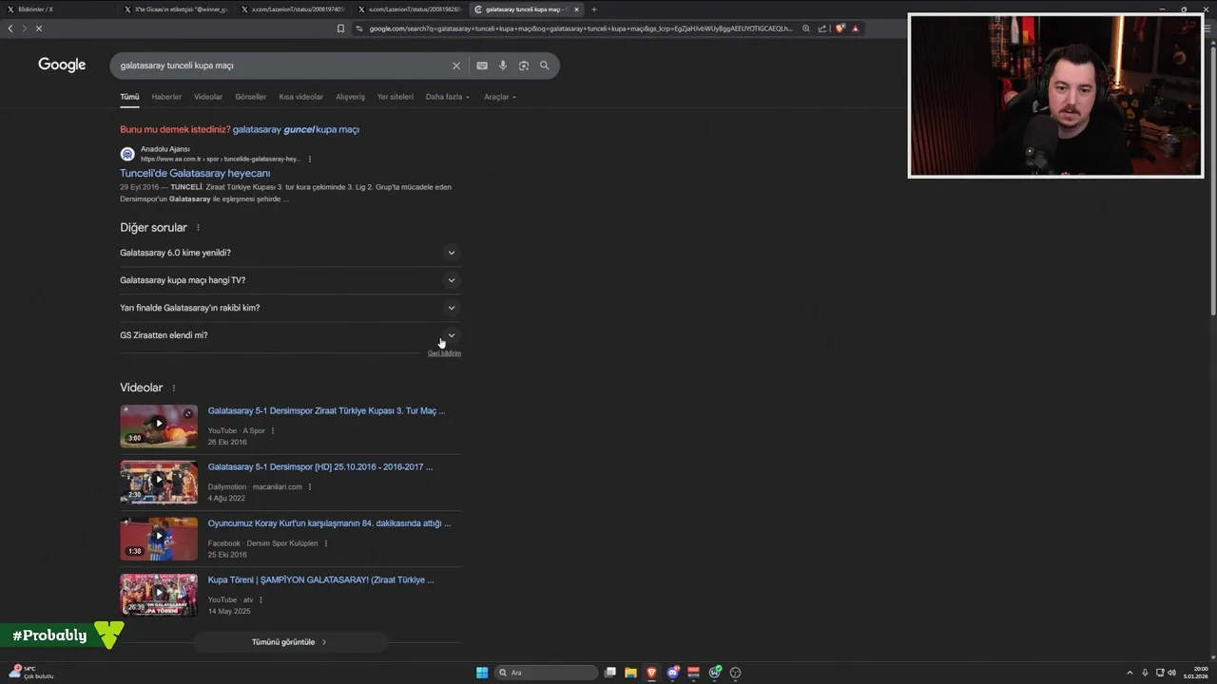Open Discord from the taskbar
Image resolution: width=1217 pixels, height=684 pixels.
(673, 673)
